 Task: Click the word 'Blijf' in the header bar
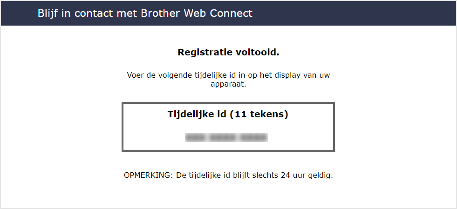pos(48,13)
